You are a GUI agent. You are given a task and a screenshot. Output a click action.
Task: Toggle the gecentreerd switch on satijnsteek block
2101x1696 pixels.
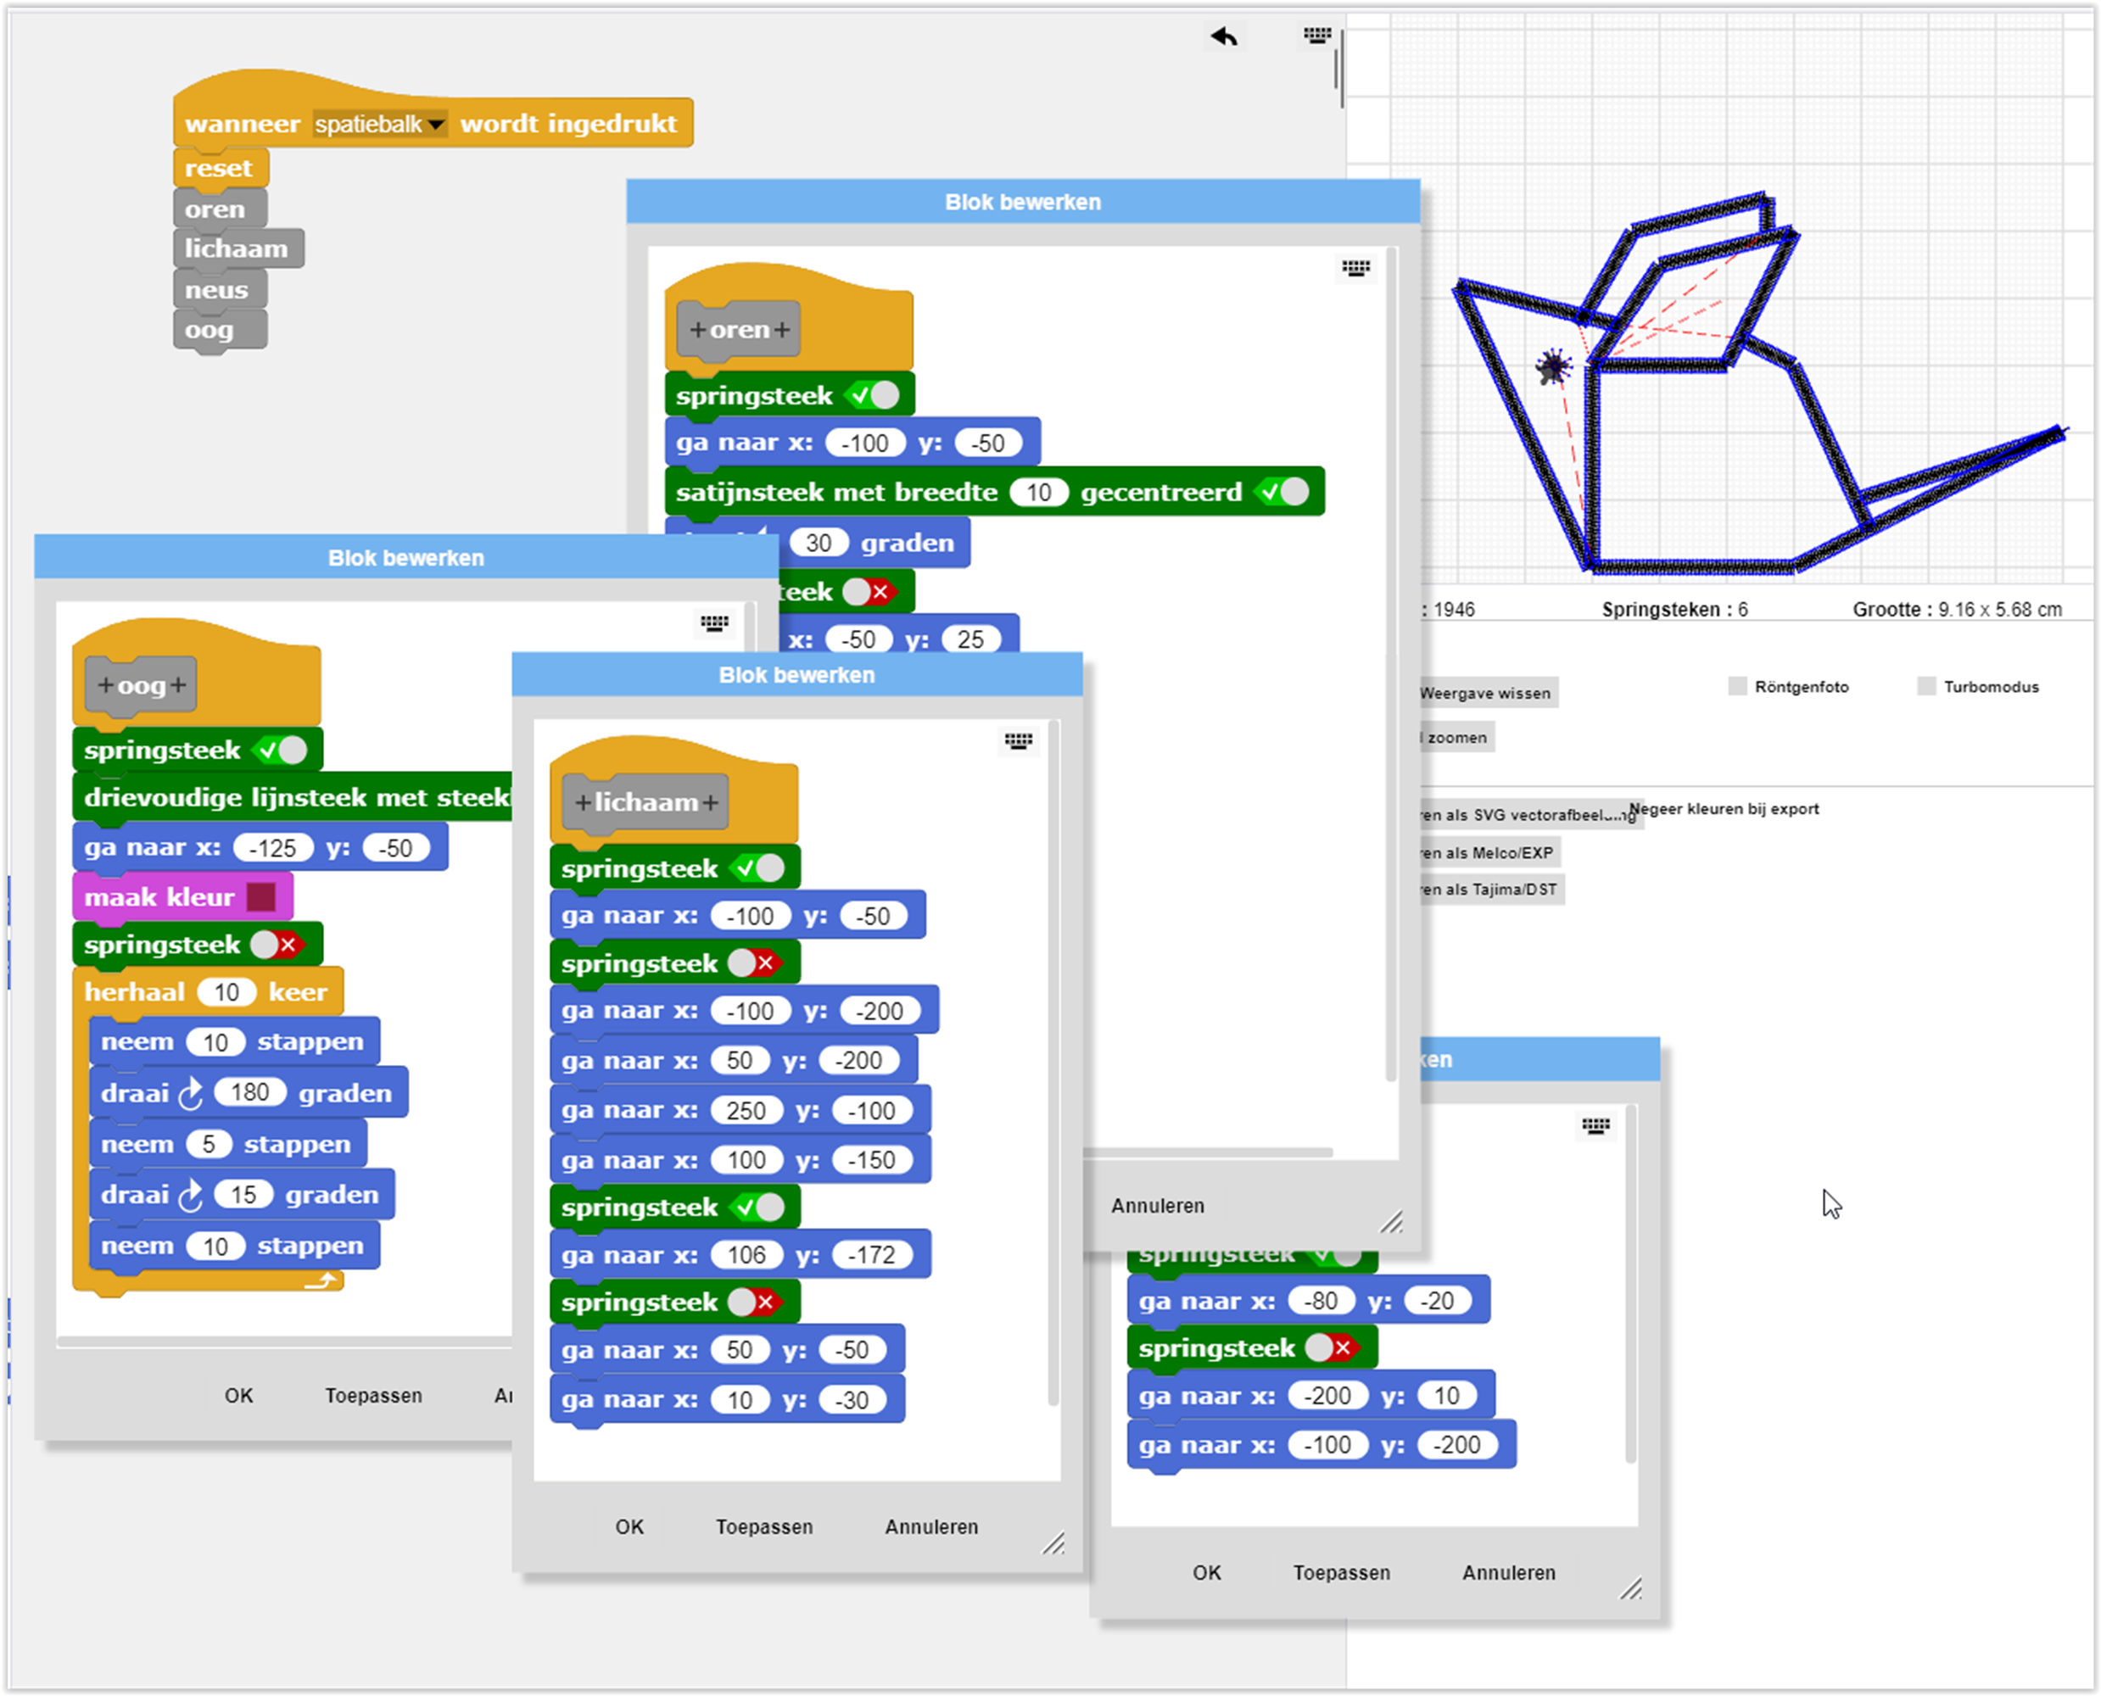point(1283,493)
